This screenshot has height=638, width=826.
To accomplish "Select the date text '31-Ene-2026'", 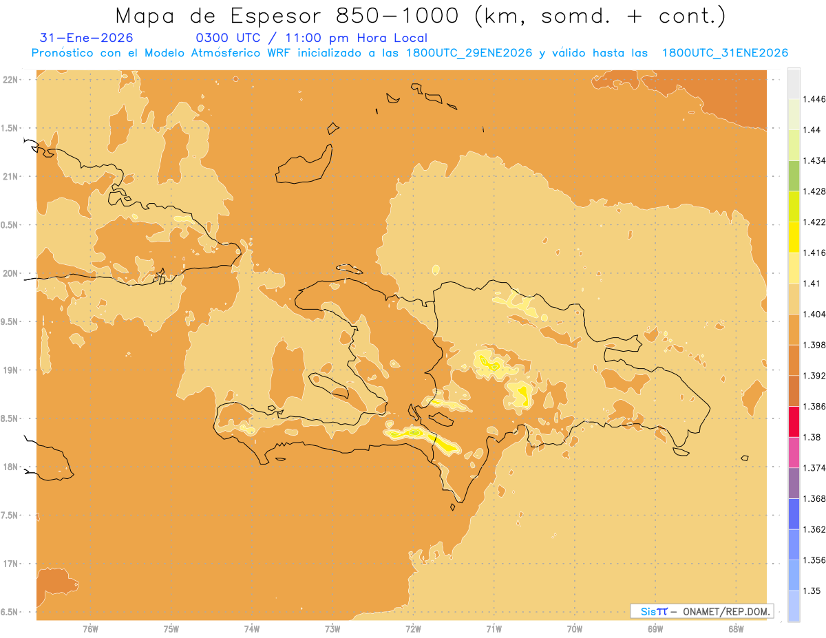I will click(x=87, y=39).
